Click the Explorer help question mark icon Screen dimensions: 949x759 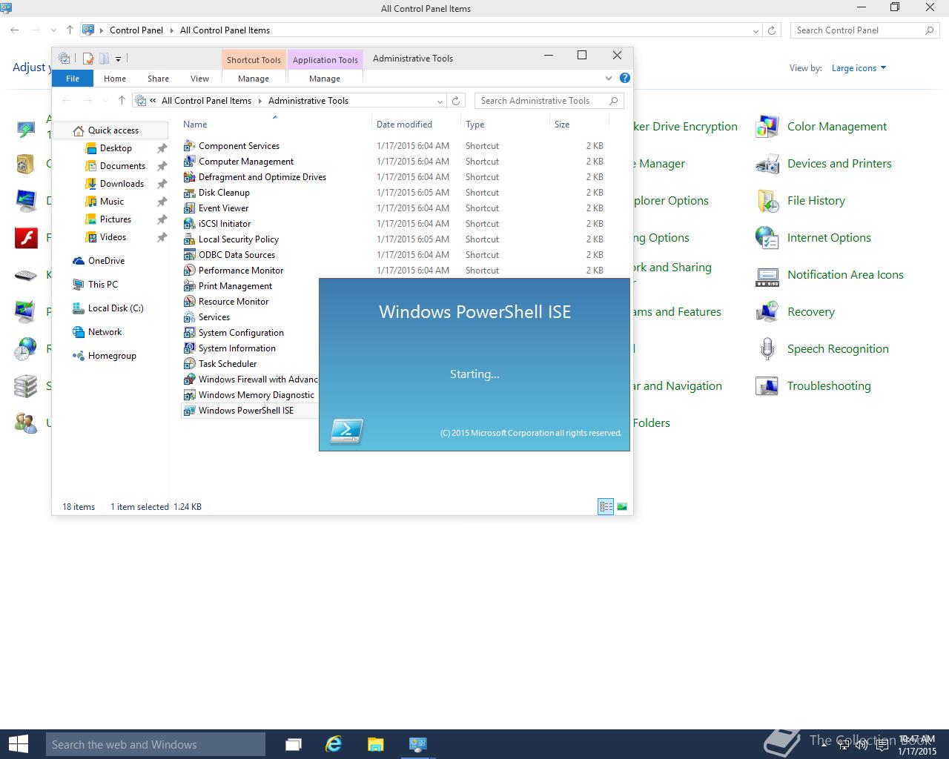click(x=625, y=78)
